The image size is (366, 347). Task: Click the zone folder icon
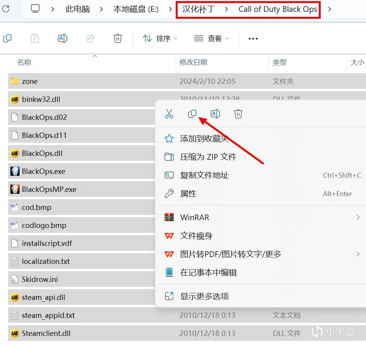coord(15,81)
